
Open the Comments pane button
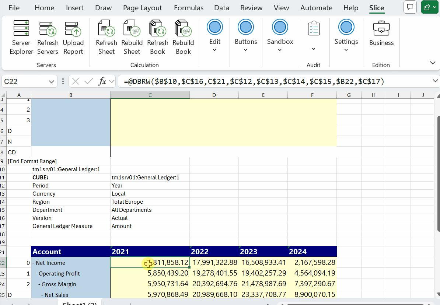point(410,7)
